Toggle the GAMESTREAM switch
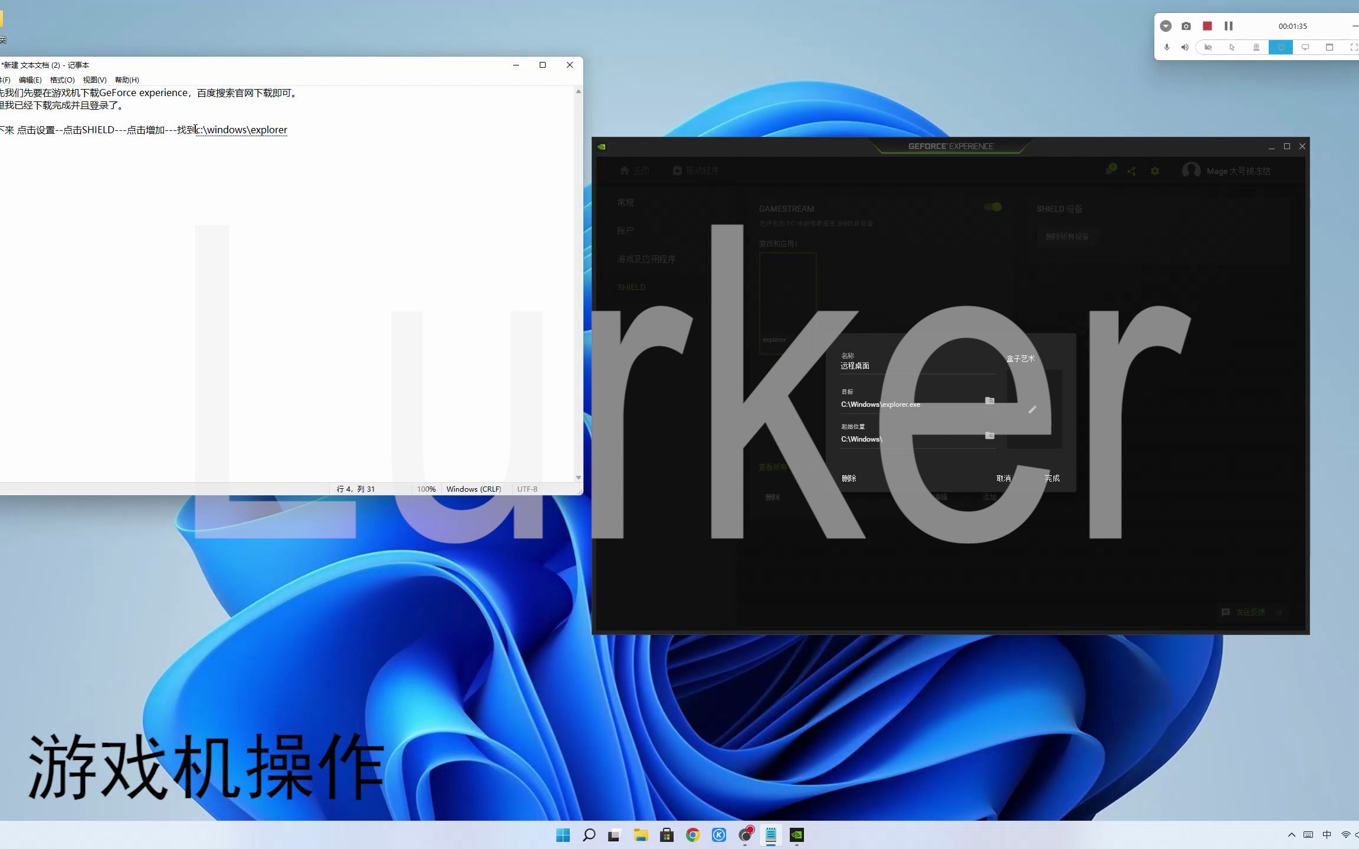The width and height of the screenshot is (1359, 849). point(993,207)
